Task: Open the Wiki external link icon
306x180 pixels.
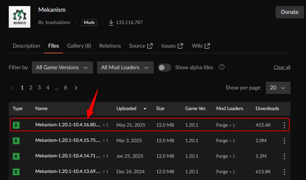Action: tap(207, 46)
